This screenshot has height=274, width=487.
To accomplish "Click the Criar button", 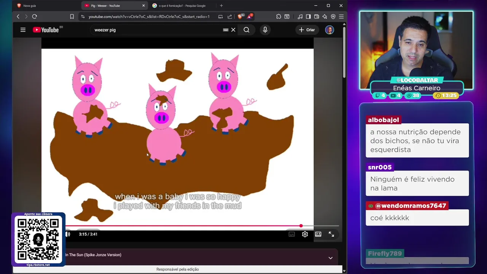I will [x=307, y=30].
